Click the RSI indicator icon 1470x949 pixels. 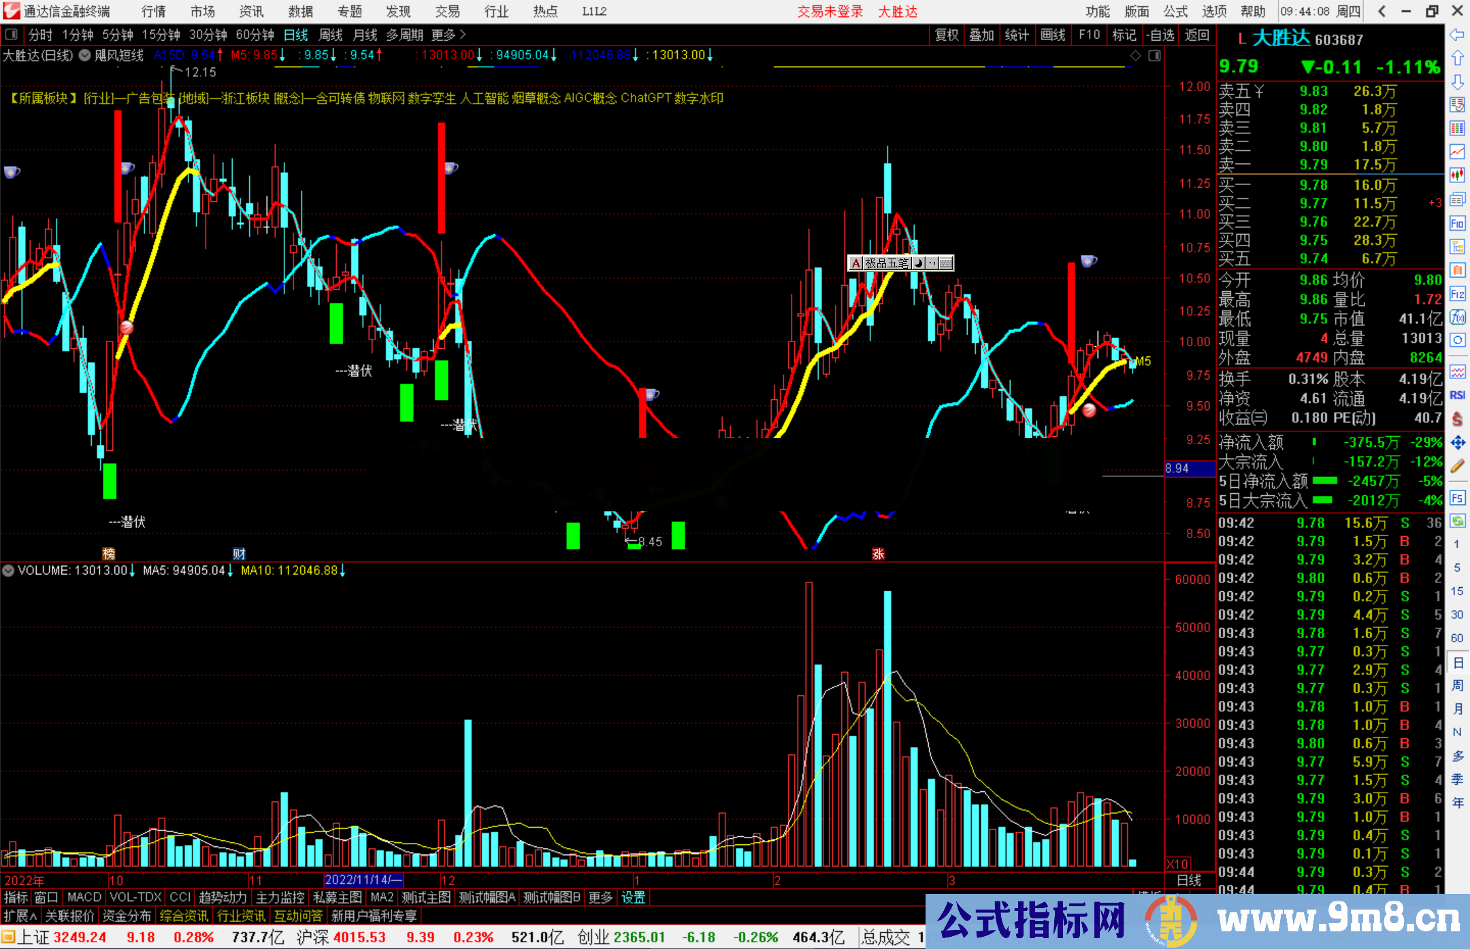click(x=1457, y=395)
